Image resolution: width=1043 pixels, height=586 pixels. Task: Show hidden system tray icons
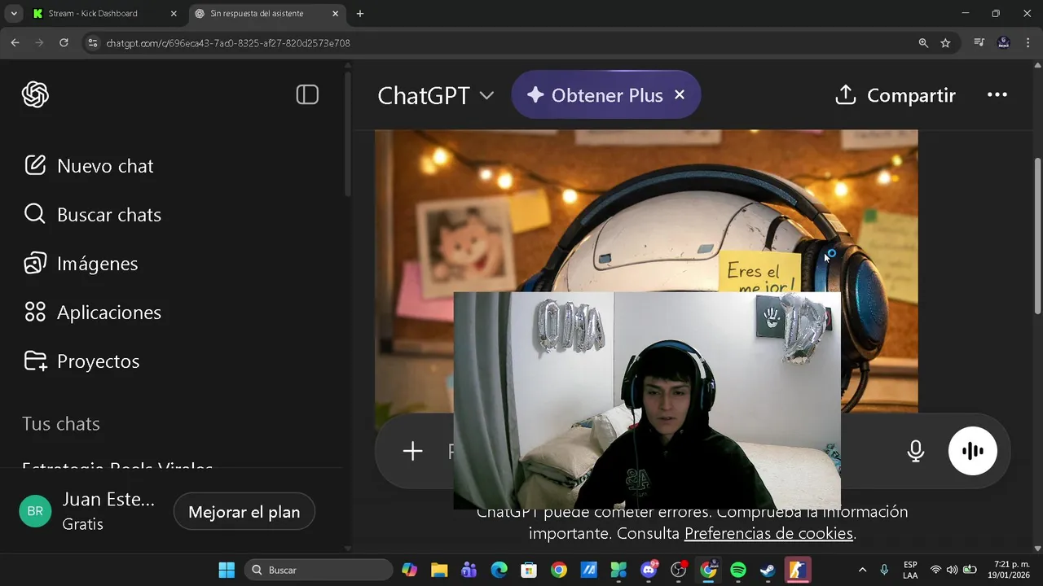click(x=862, y=571)
